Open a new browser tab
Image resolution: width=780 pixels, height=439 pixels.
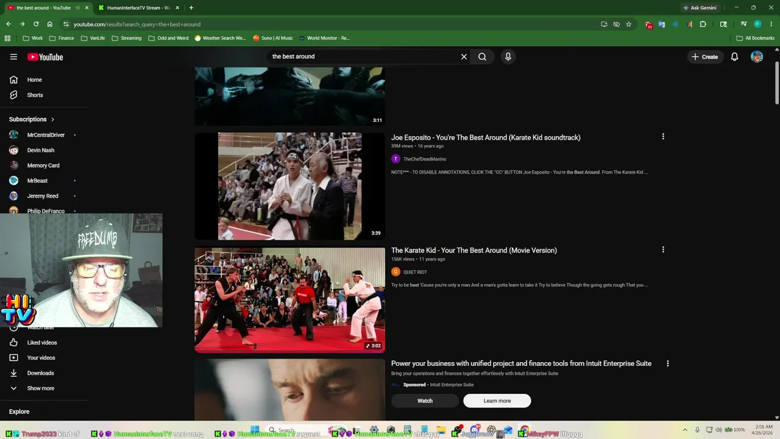tap(191, 8)
